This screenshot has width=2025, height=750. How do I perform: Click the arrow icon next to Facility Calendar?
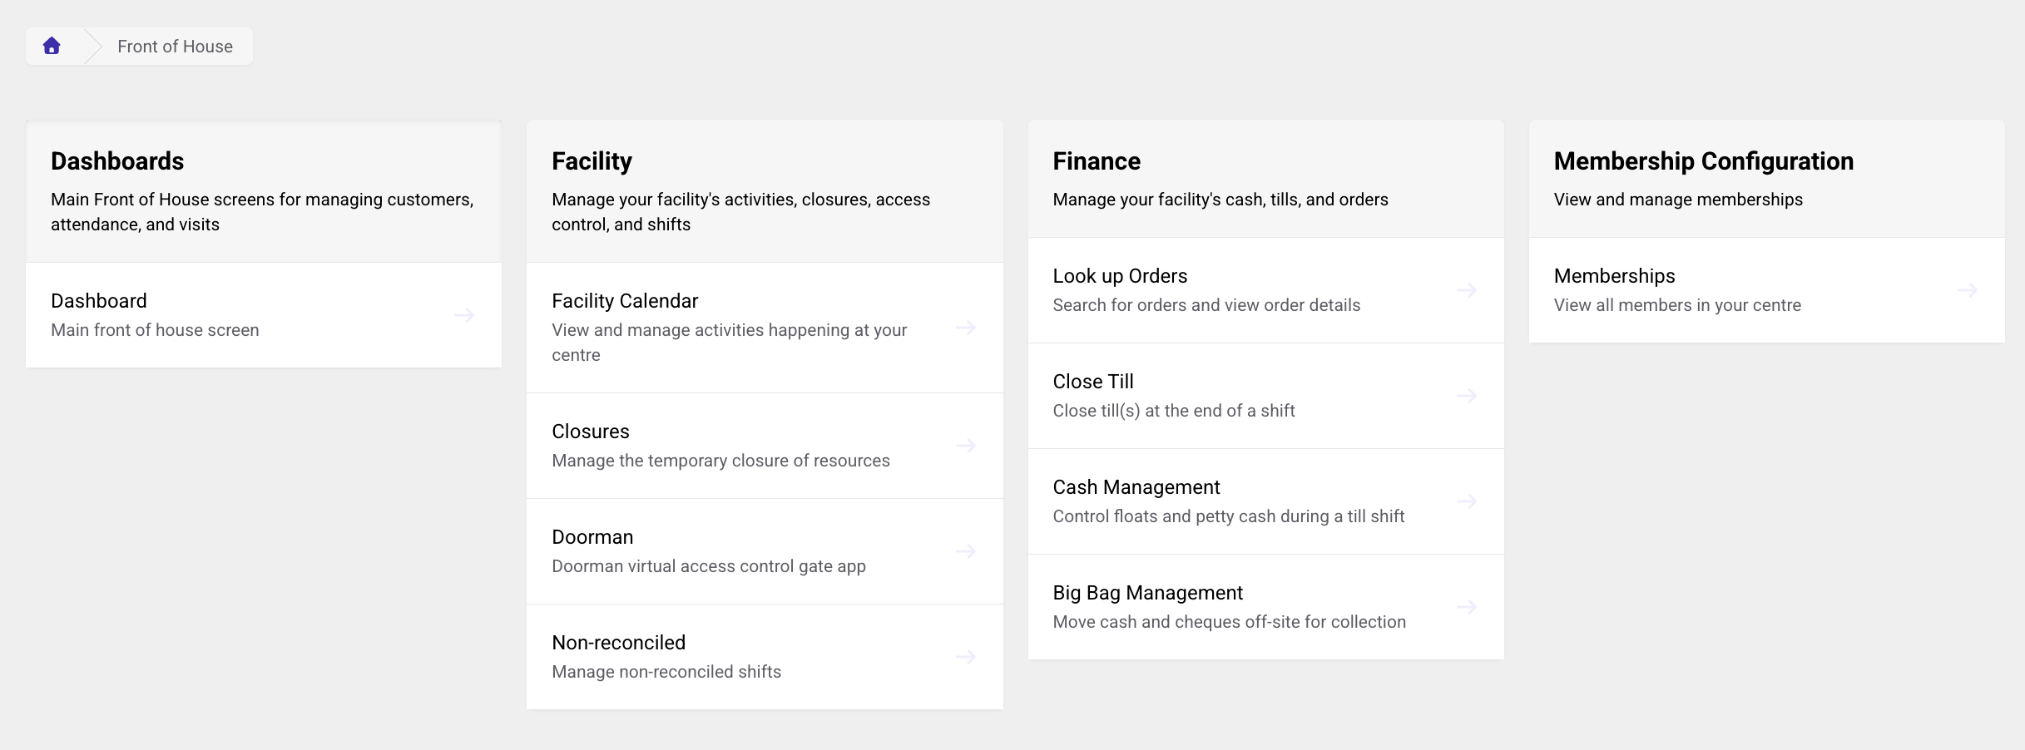pos(965,328)
